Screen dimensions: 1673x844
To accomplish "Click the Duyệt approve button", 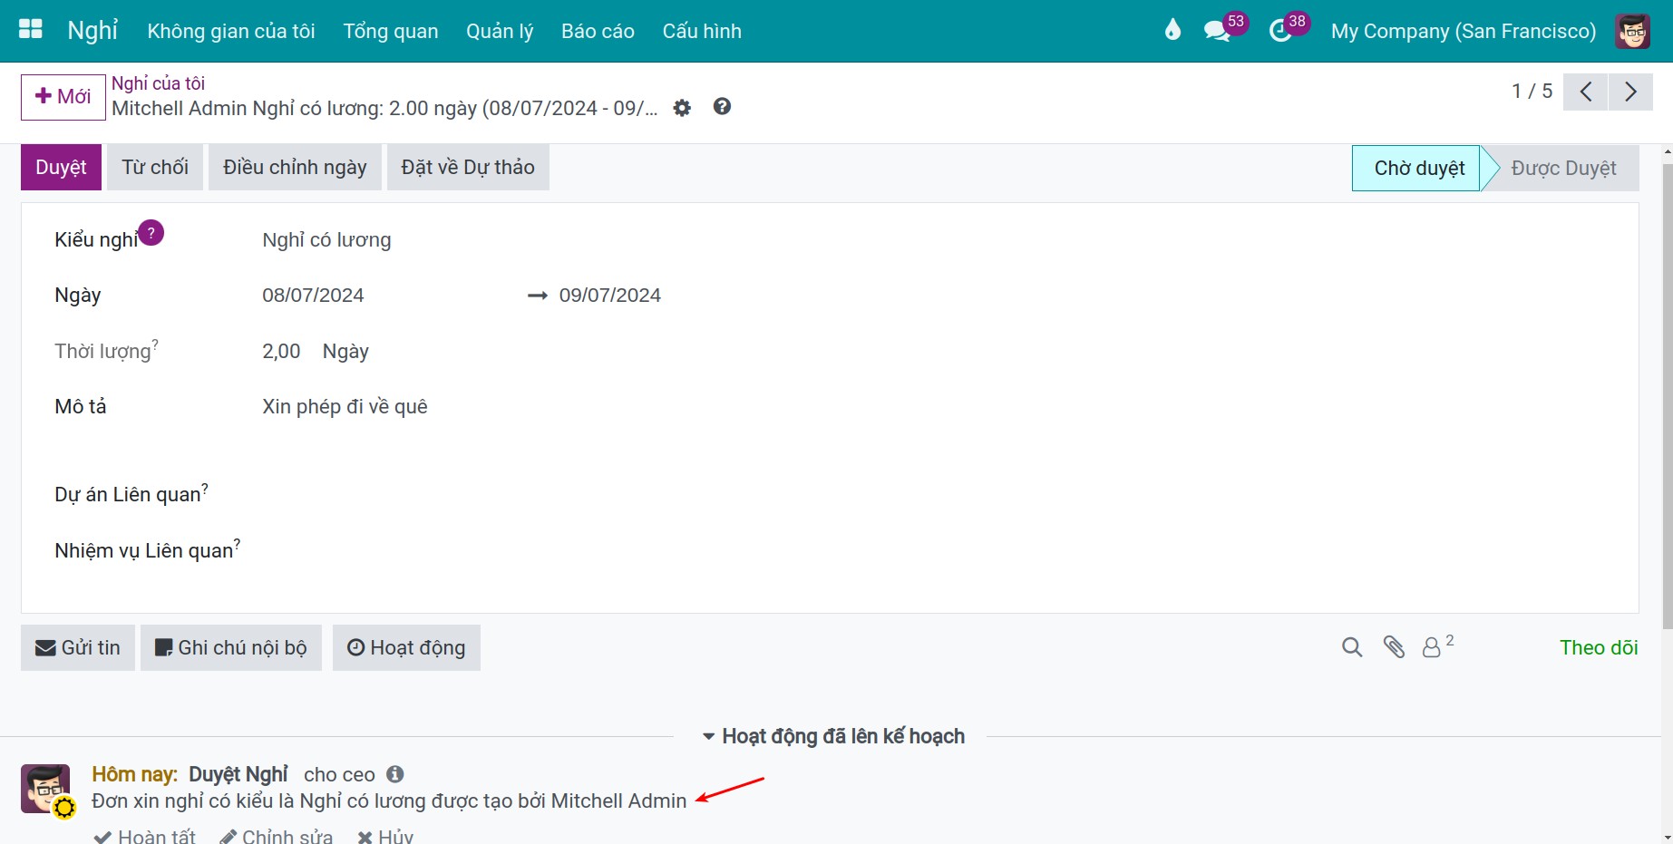I will (61, 167).
